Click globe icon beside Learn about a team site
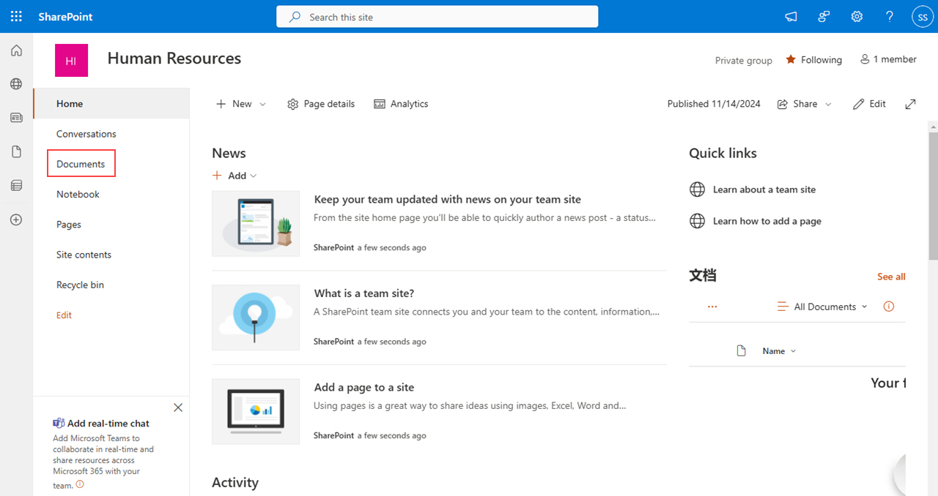 pyautogui.click(x=698, y=189)
